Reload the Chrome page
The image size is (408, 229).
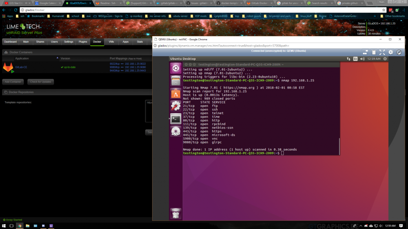tap(16, 10)
